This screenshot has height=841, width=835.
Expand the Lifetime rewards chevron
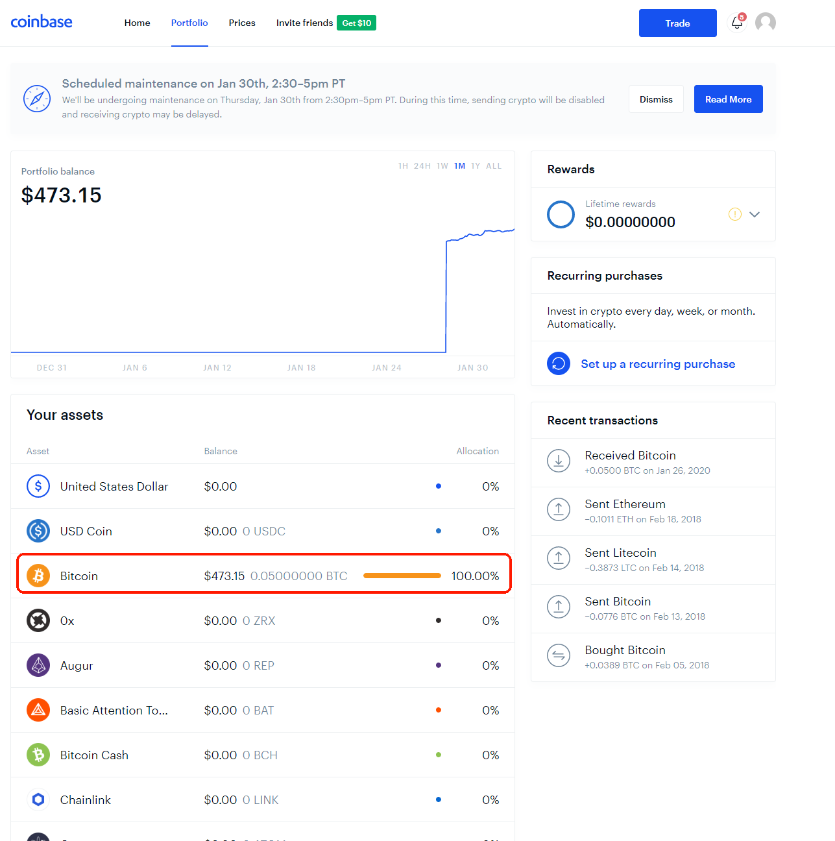(755, 214)
